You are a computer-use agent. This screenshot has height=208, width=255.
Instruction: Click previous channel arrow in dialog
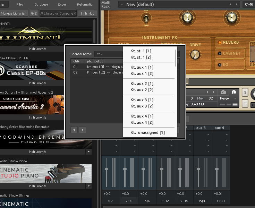click(x=74, y=130)
